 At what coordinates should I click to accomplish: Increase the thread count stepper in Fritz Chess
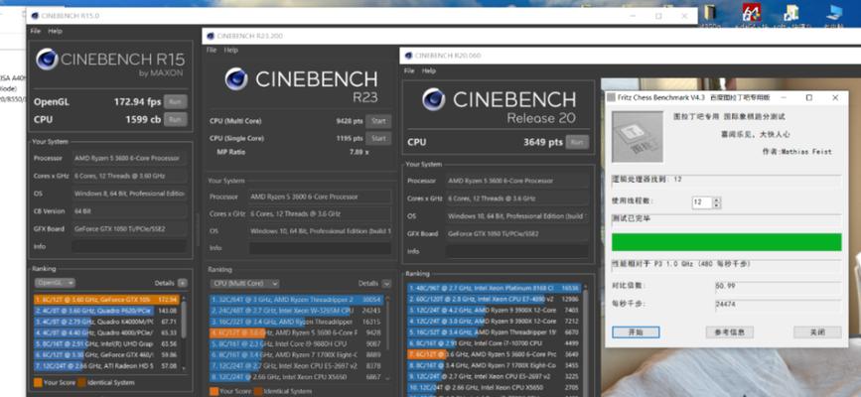716,199
